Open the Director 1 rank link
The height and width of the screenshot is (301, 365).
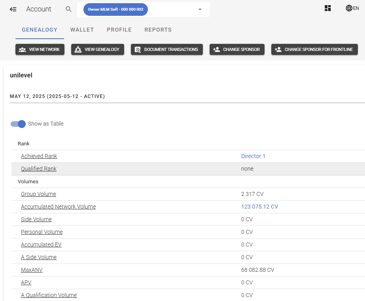click(x=253, y=156)
